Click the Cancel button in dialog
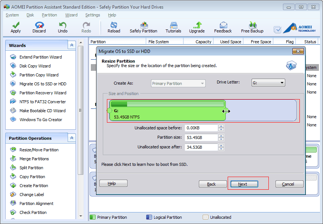The width and height of the screenshot is (323, 224). [289, 184]
